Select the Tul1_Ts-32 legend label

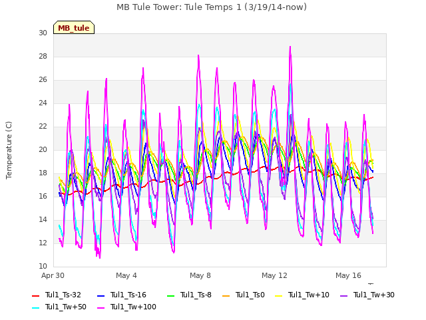[x=63, y=295]
